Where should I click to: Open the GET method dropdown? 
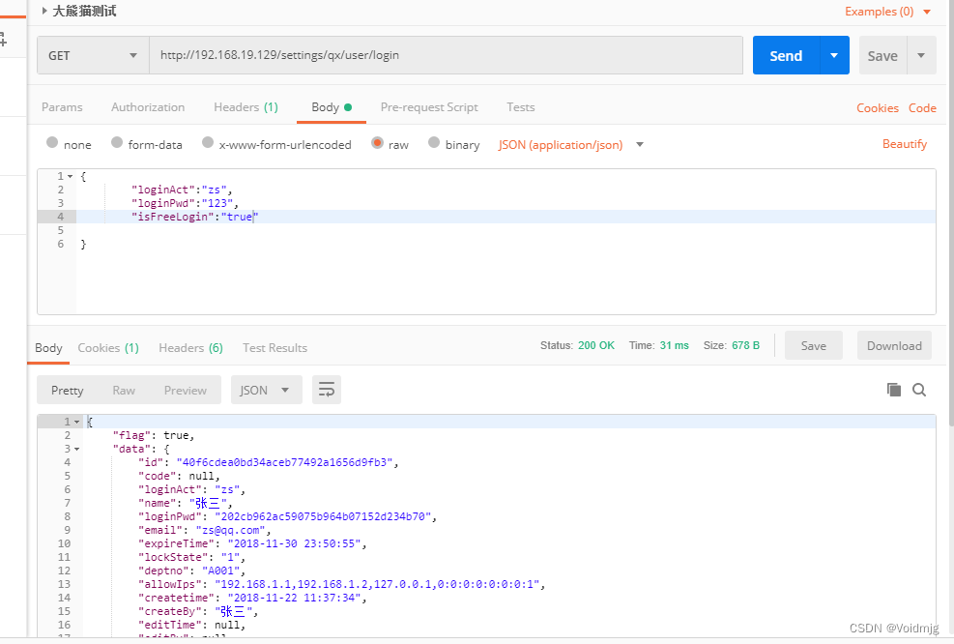pos(93,55)
